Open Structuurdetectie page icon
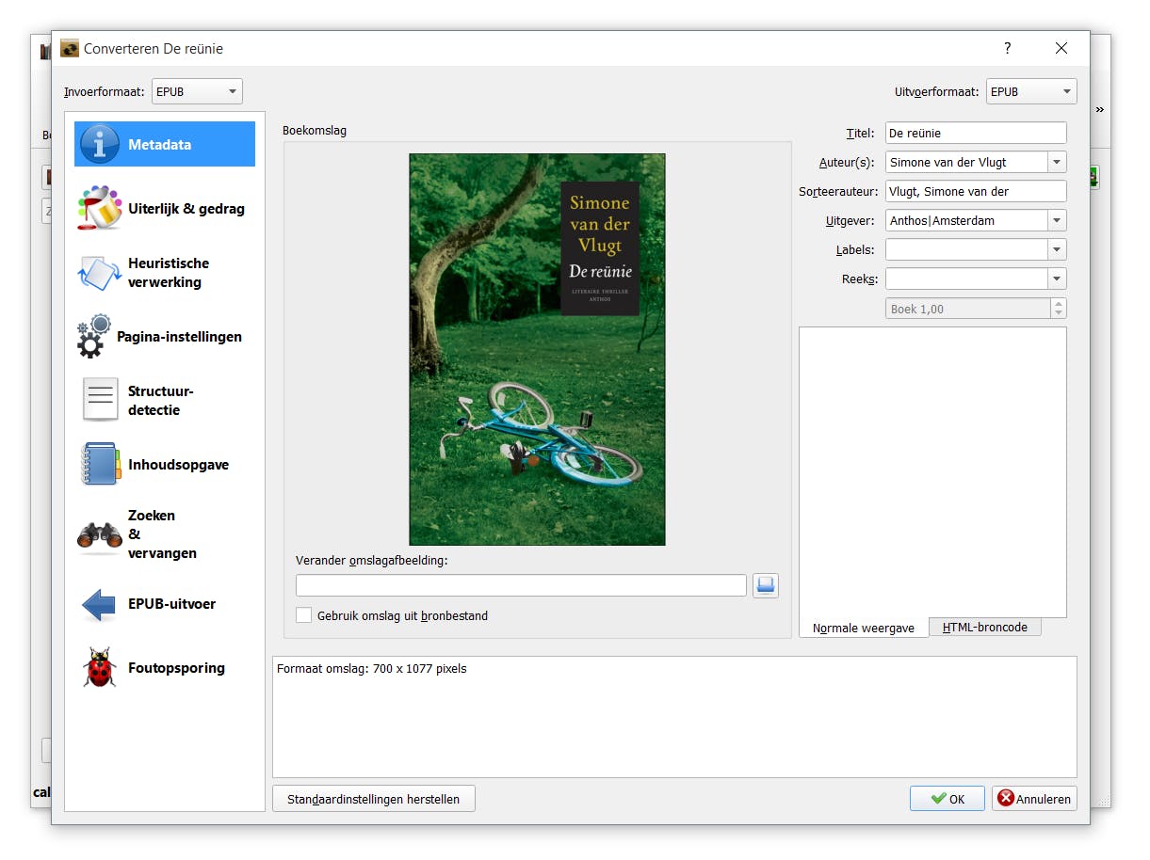1150x860 pixels. (x=100, y=400)
